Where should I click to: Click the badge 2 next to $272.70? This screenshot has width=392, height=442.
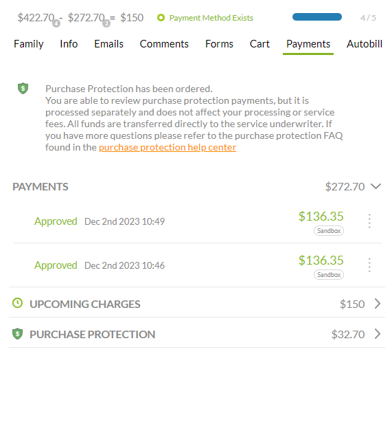coord(106,23)
